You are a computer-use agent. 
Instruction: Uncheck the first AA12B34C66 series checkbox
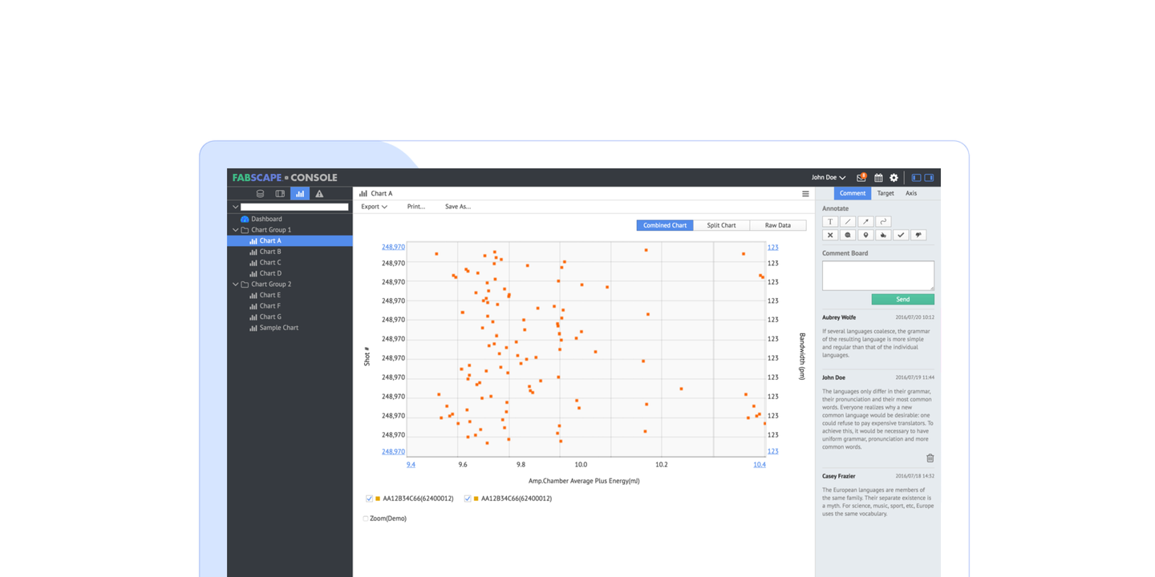[x=369, y=498]
